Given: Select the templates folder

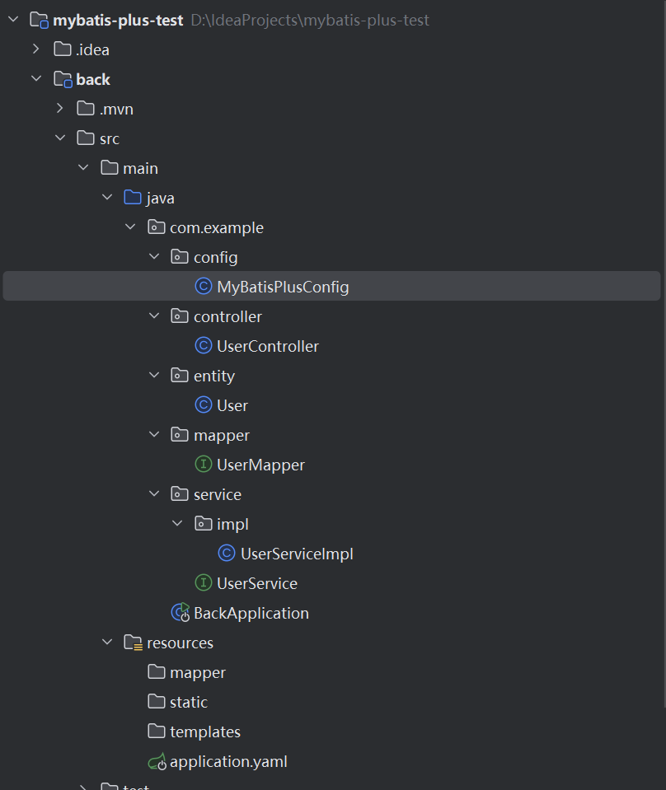Looking at the screenshot, I should click(x=204, y=732).
